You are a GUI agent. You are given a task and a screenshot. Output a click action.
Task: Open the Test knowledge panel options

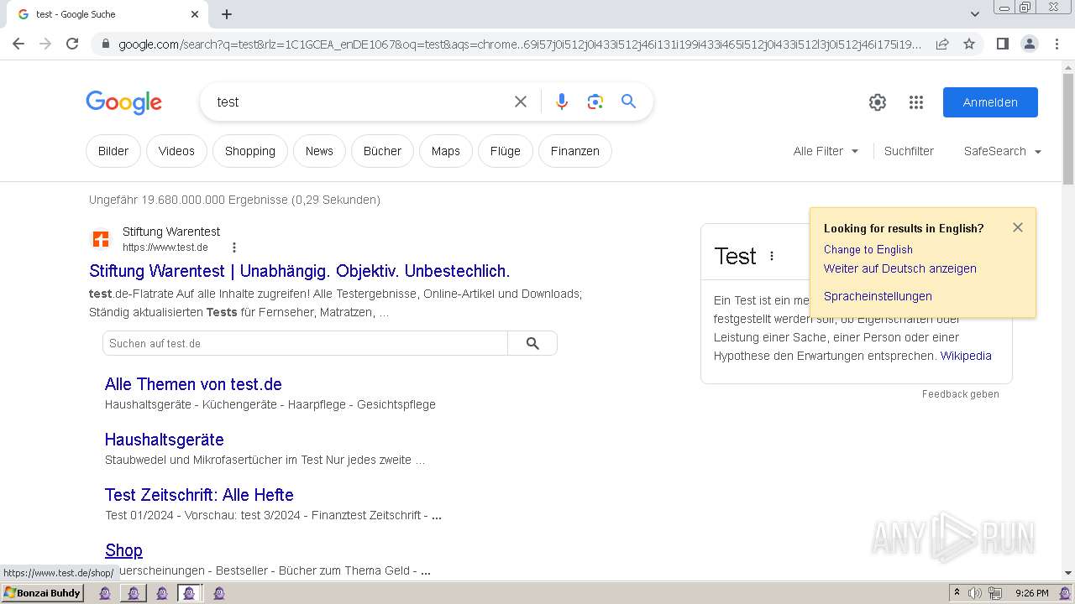point(771,256)
